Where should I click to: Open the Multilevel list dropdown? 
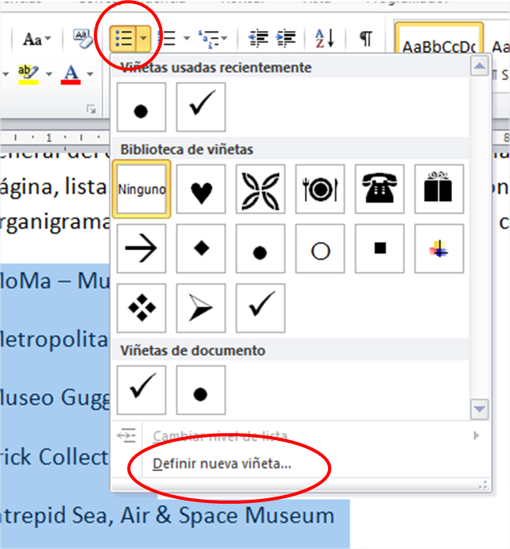225,37
